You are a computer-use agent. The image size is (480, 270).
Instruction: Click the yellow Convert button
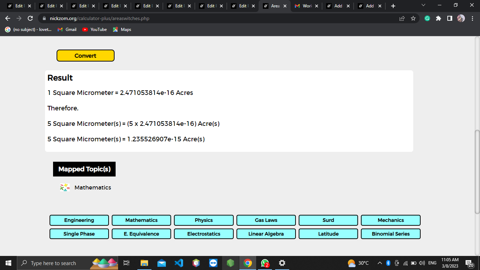(85, 56)
